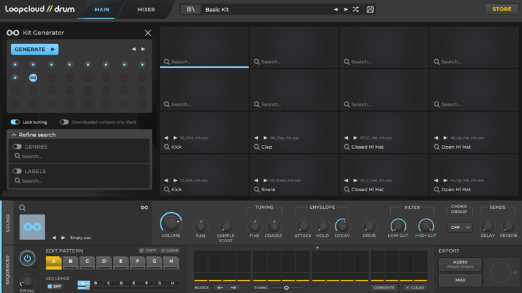522x293 pixels.
Task: Click the nudge left arrow button
Action: pos(220,287)
